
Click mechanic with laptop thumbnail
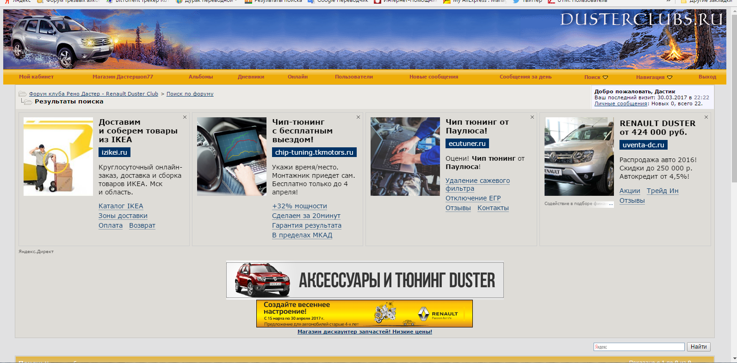coord(405,157)
